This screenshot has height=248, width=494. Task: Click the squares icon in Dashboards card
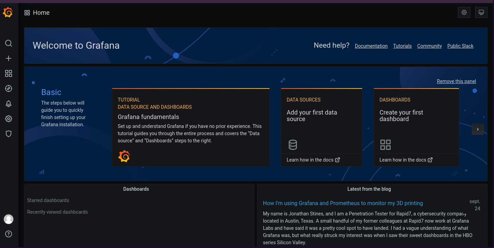point(386,145)
